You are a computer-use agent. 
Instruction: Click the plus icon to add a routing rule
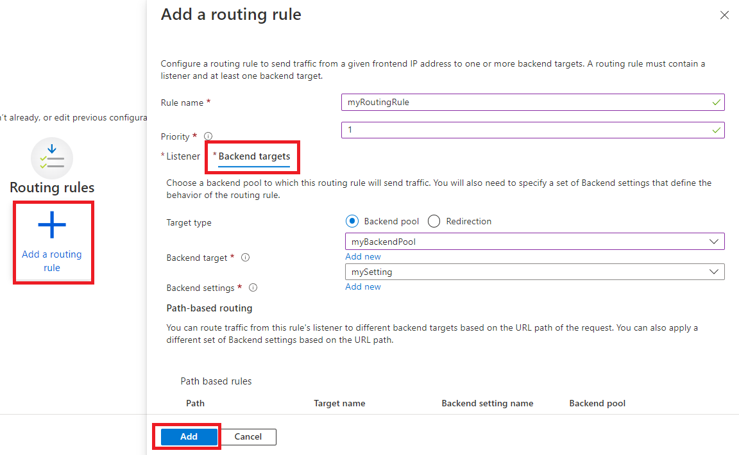point(53,225)
